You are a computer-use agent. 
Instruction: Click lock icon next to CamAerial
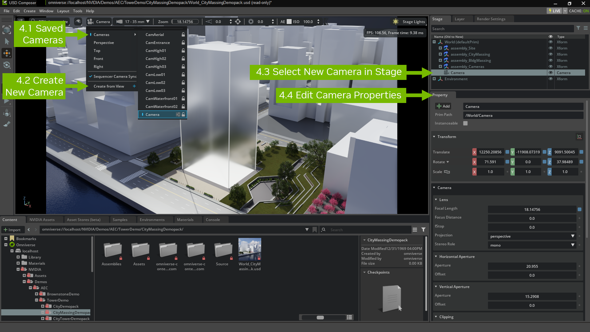click(183, 34)
